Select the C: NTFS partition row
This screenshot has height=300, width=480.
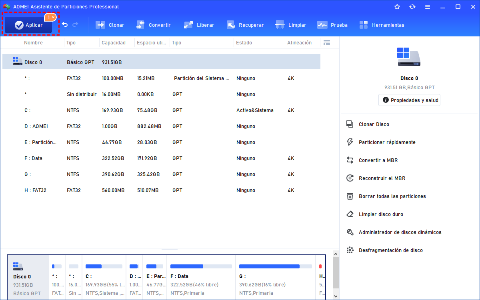[x=161, y=110]
